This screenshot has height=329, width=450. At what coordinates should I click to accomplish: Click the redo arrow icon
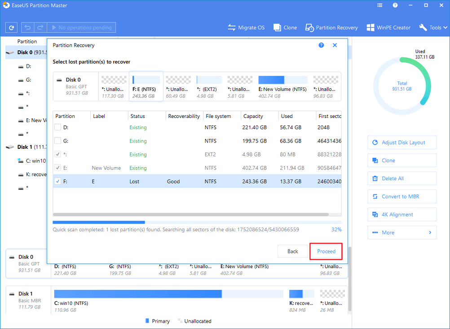[40, 27]
